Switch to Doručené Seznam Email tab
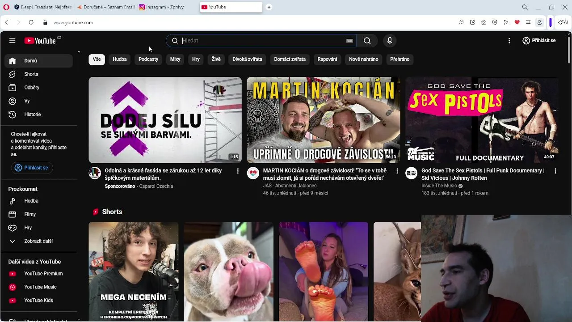 click(106, 7)
